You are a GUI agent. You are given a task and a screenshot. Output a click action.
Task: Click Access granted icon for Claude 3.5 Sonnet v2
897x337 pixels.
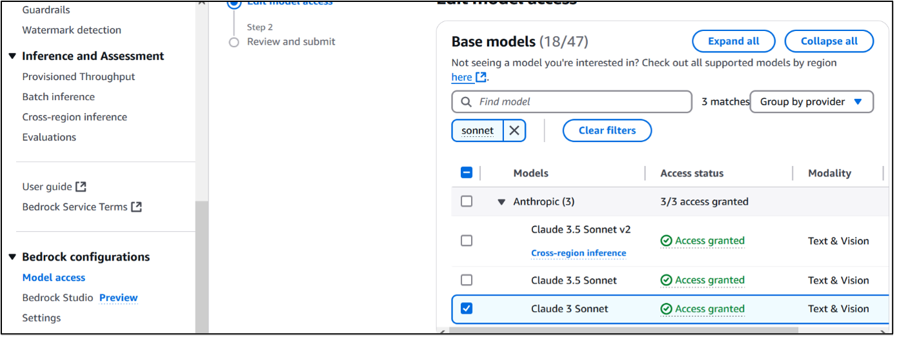667,241
